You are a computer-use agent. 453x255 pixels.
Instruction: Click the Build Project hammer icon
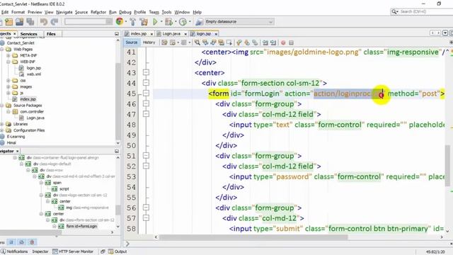pyautogui.click(x=133, y=22)
